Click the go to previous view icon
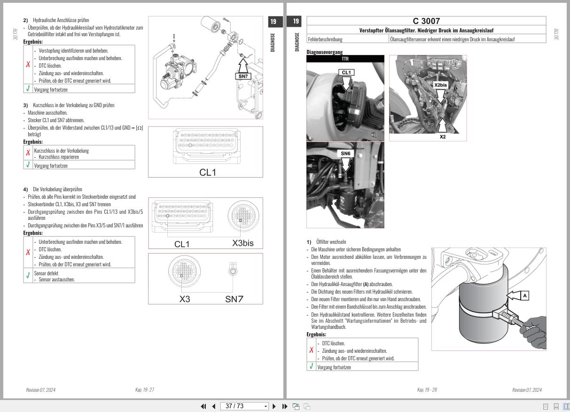The image size is (570, 412). (x=296, y=406)
